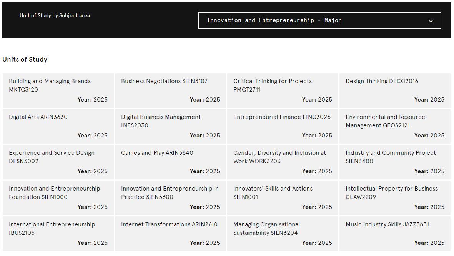Open Digital Arts ARIN3630 unit
The width and height of the screenshot is (454, 256).
click(x=58, y=126)
